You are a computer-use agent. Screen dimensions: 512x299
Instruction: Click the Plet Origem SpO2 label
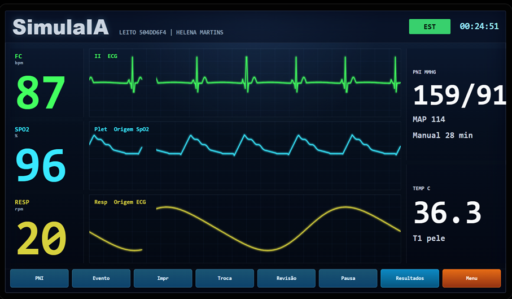tap(121, 129)
